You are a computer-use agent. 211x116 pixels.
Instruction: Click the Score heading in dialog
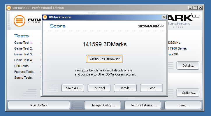[x=58, y=26]
